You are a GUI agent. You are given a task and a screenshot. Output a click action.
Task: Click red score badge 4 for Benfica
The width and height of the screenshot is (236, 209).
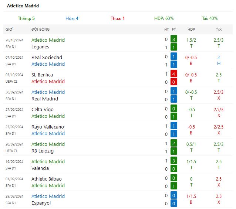click(174, 74)
